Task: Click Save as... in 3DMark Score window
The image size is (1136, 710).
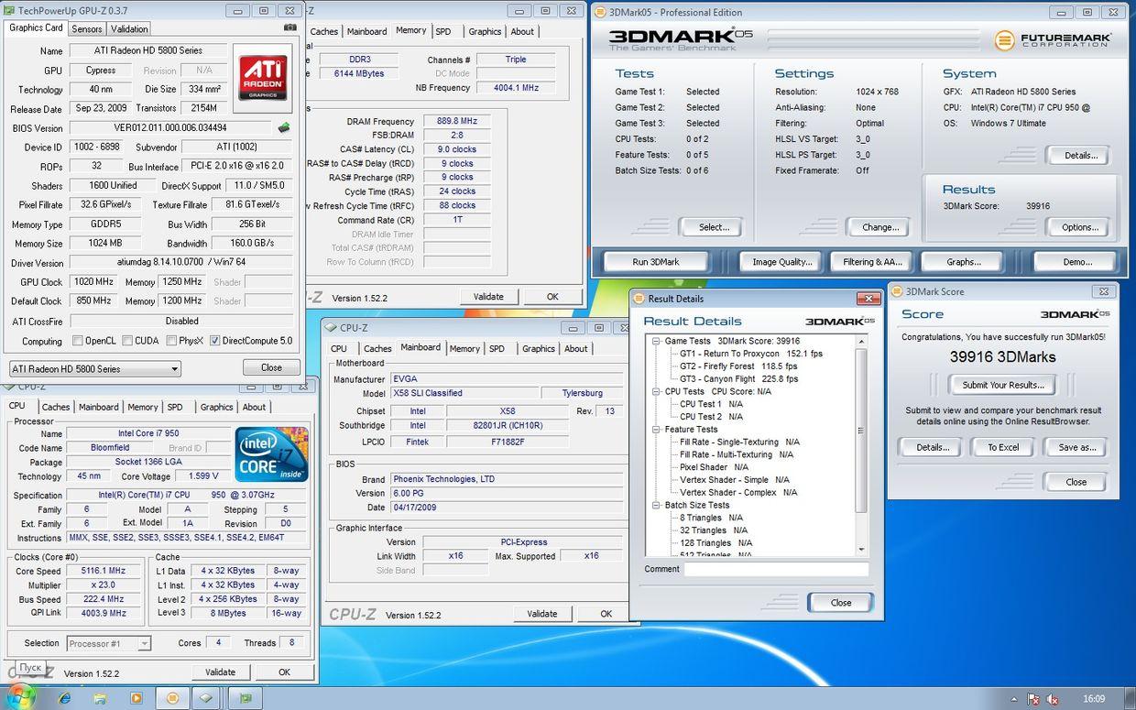Action: tap(1076, 447)
